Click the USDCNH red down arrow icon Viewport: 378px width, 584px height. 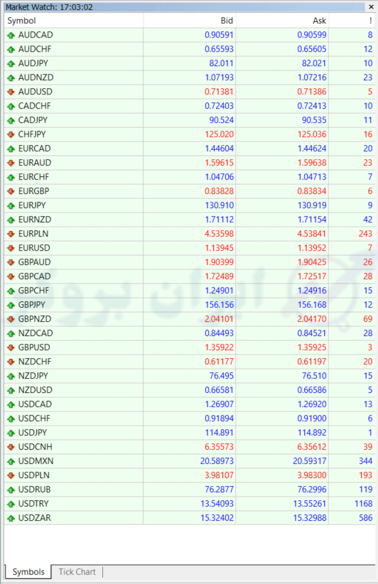(11, 447)
